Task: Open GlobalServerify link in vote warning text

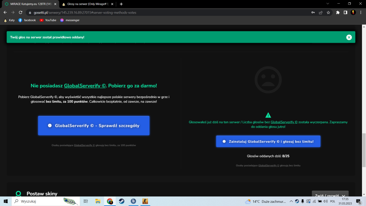Action: coord(284,122)
